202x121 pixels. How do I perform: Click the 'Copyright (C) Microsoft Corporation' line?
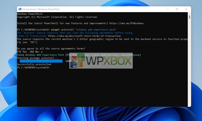[57, 17]
